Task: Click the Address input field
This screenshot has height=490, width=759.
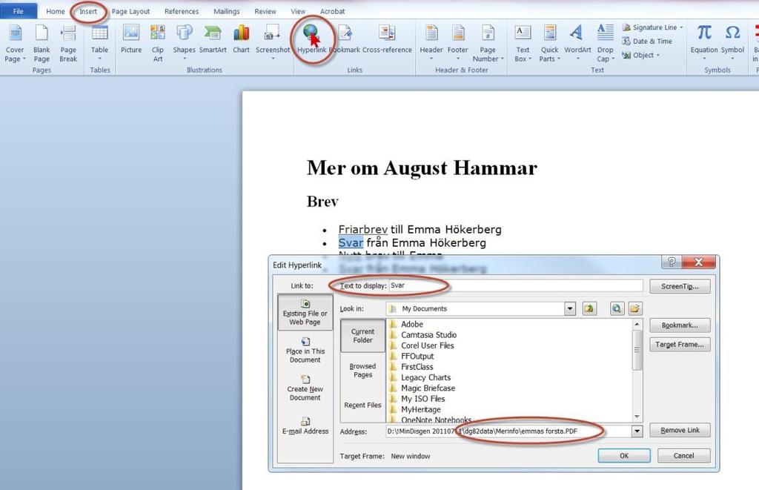Action: (508, 431)
